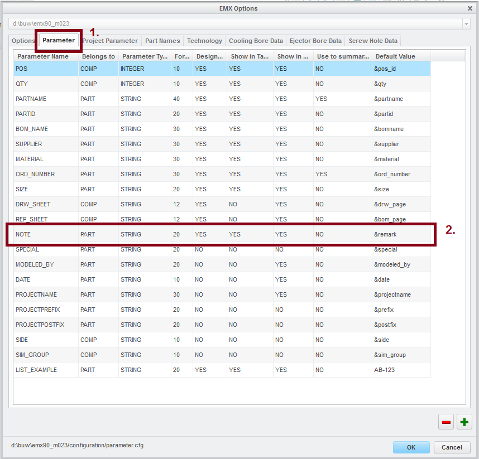Click the Cancel button
The height and width of the screenshot is (459, 479).
click(x=452, y=447)
